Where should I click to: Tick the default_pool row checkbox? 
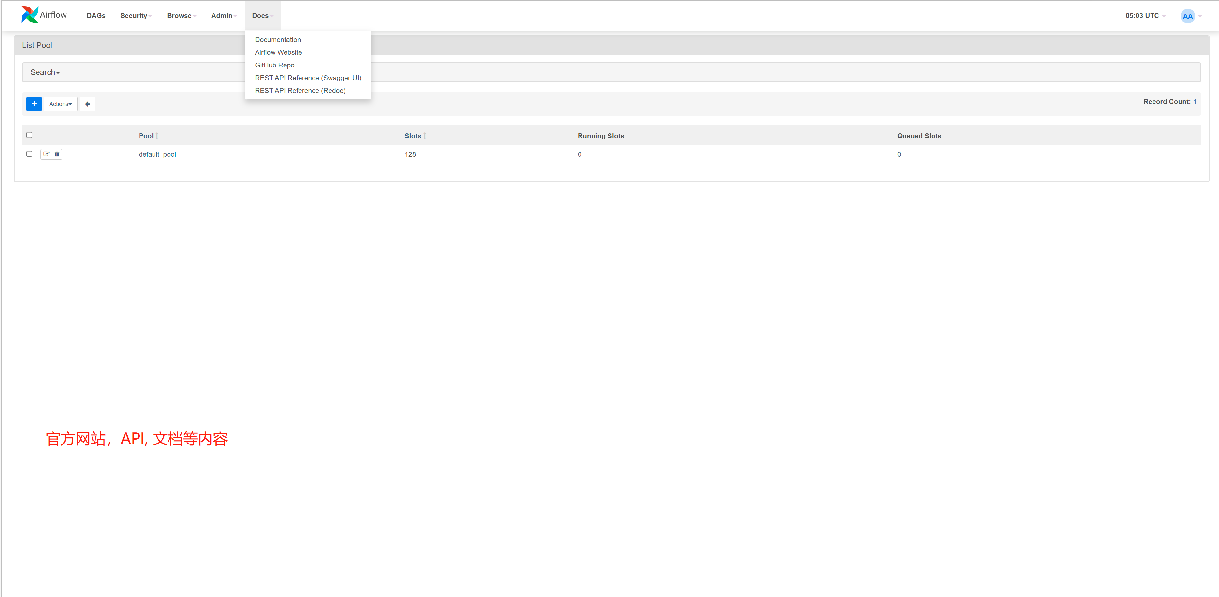(x=29, y=154)
